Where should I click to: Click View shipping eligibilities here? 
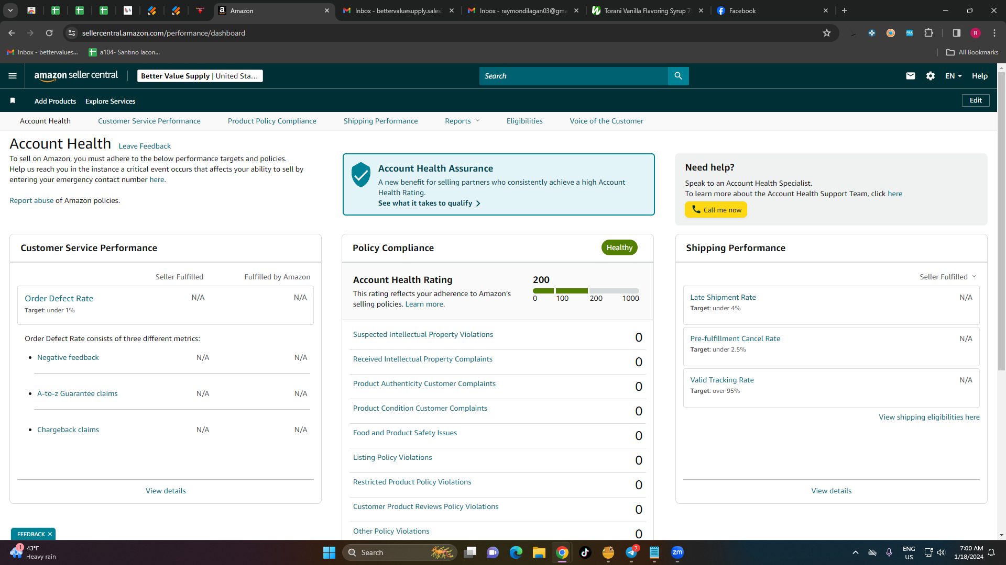[x=929, y=417]
